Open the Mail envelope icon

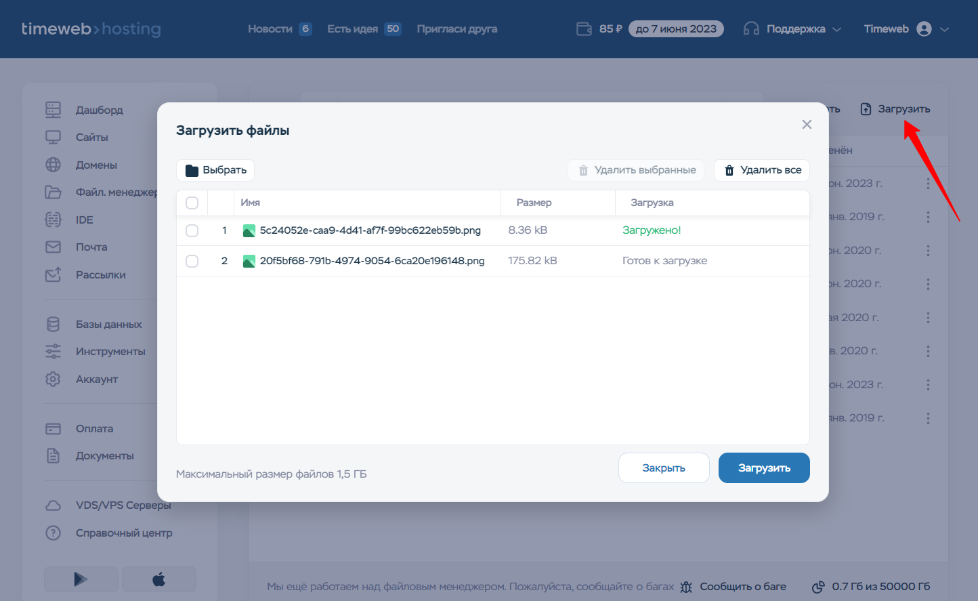point(53,247)
